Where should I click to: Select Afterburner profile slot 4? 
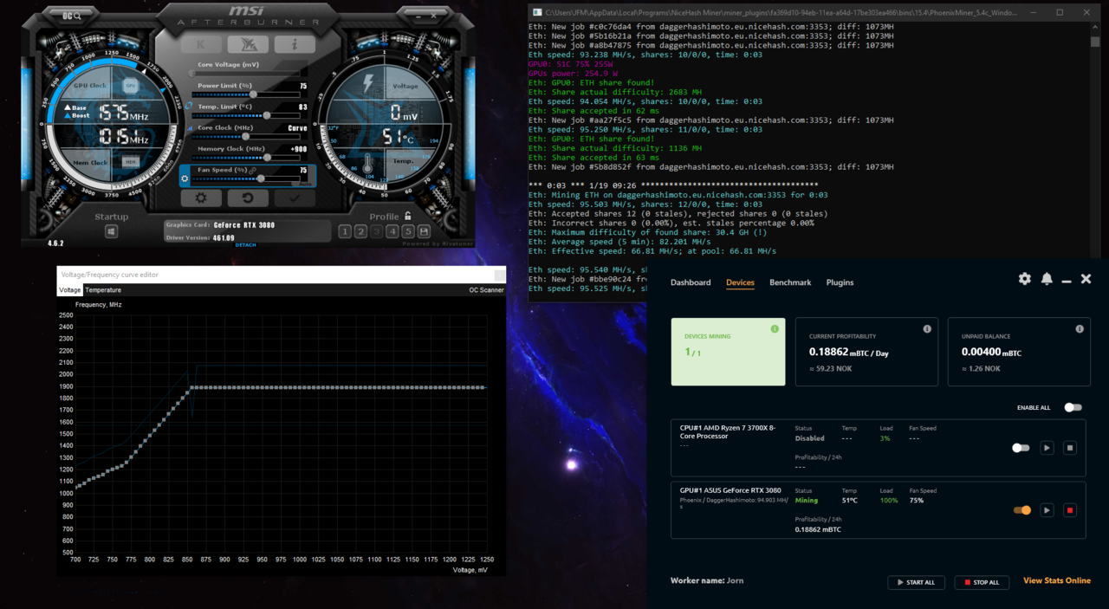(x=392, y=231)
